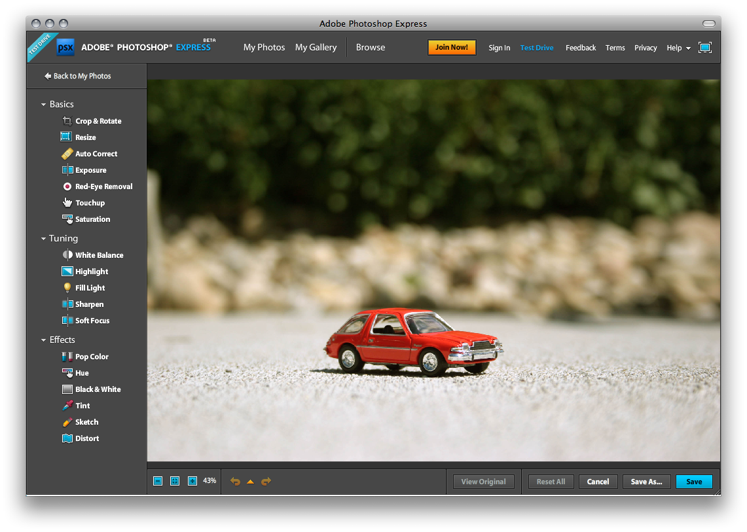The image size is (747, 532).
Task: Go to My Gallery tab
Action: (316, 47)
